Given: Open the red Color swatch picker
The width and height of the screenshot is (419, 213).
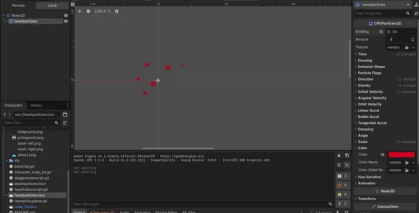Looking at the screenshot, I should tap(402, 155).
